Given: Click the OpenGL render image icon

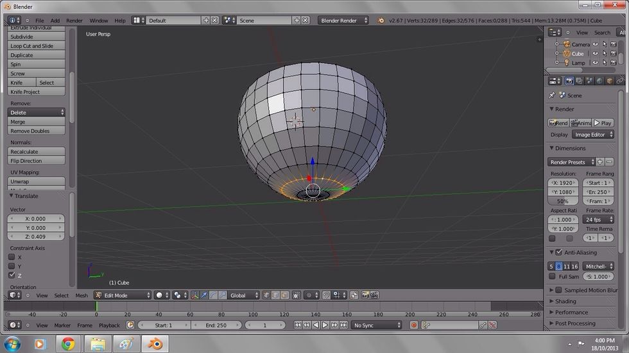Looking at the screenshot, I should (365, 295).
